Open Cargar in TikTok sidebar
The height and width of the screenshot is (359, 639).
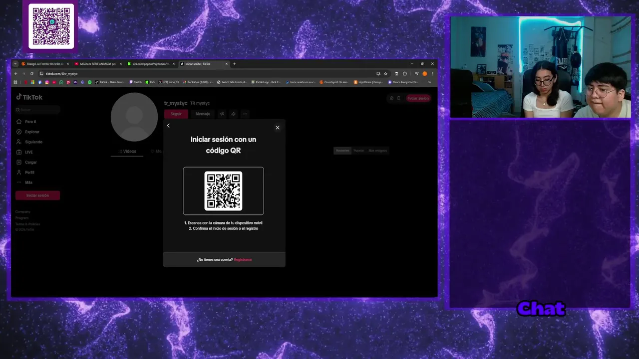pos(27,162)
